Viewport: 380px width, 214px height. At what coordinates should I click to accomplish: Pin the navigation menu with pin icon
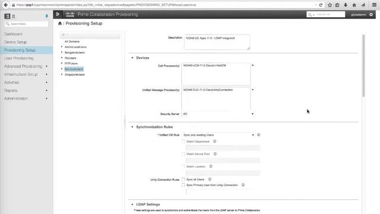click(x=46, y=16)
